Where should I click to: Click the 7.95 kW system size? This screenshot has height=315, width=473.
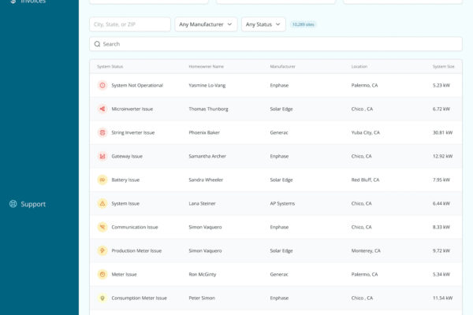pos(441,180)
